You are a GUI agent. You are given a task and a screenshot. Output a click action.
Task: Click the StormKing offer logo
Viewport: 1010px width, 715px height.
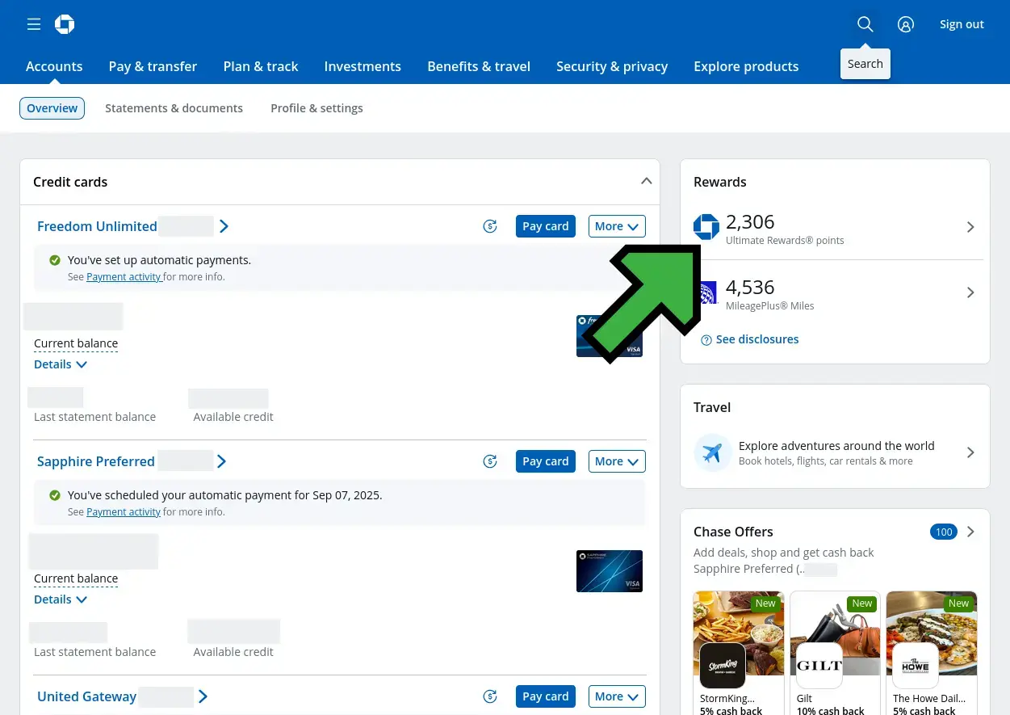723,666
